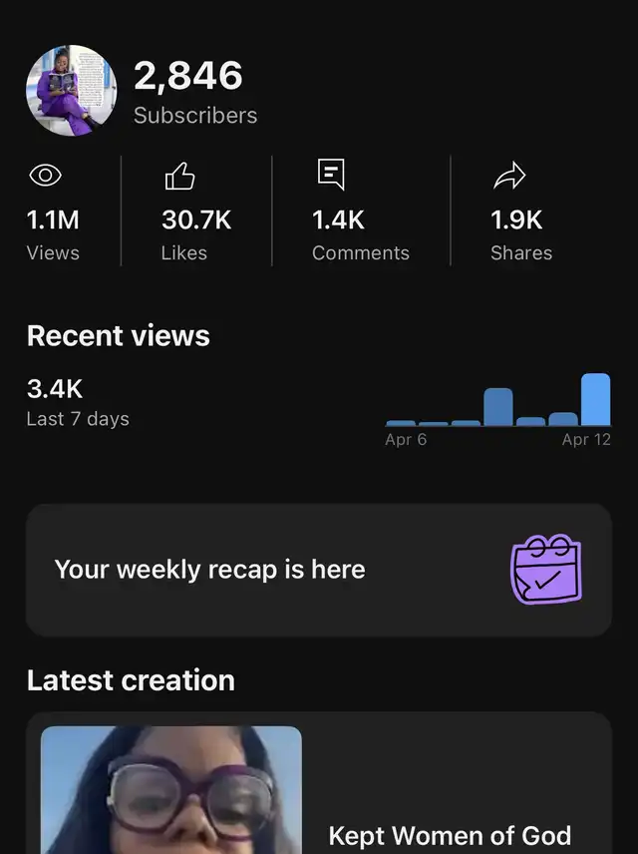This screenshot has height=854, width=638.
Task: Click the Recent views heading
Action: 119,335
